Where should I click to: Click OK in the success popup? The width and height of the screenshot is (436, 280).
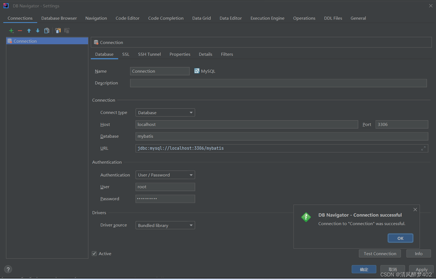(x=400, y=238)
